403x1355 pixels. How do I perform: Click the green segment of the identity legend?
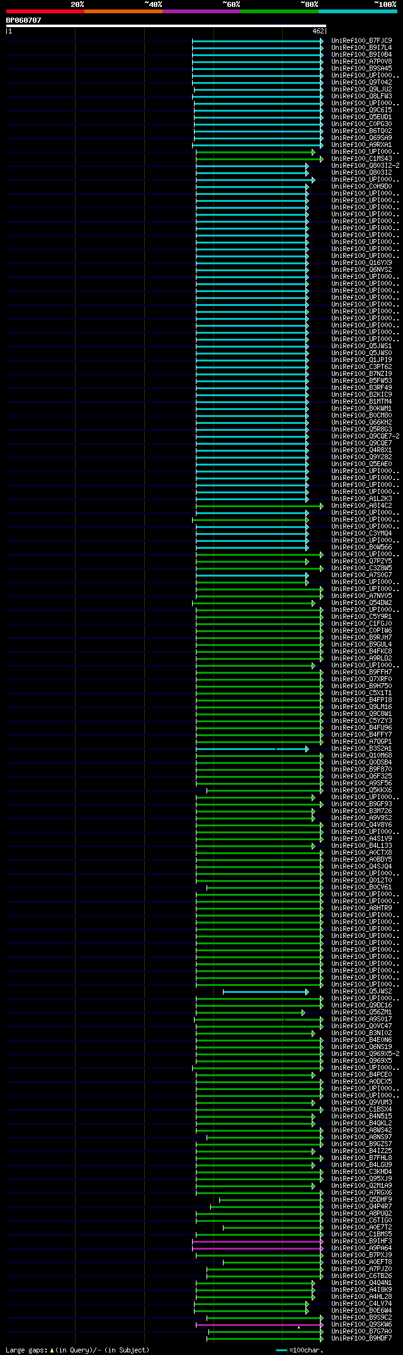tap(279, 11)
